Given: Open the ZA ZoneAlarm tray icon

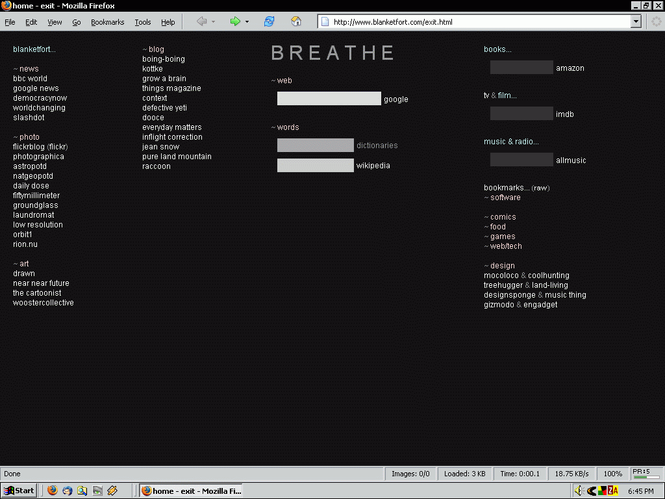Looking at the screenshot, I should coord(613,491).
